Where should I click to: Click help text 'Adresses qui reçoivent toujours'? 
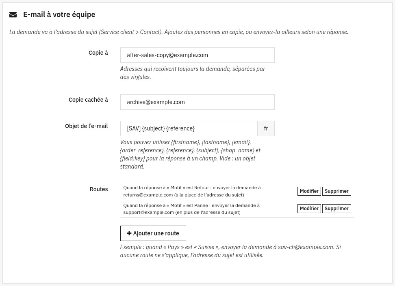tap(193, 73)
